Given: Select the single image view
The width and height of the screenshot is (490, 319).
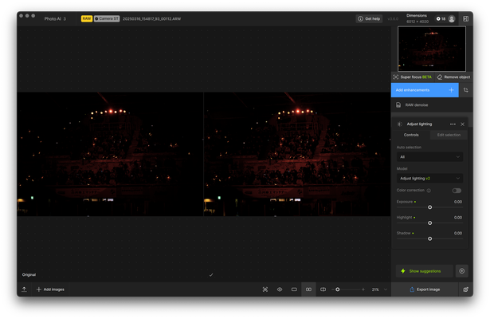Looking at the screenshot, I should coord(294,289).
